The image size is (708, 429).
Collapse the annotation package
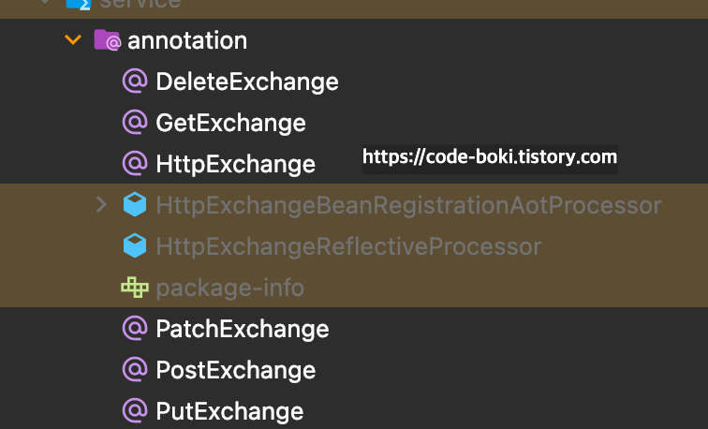point(73,39)
